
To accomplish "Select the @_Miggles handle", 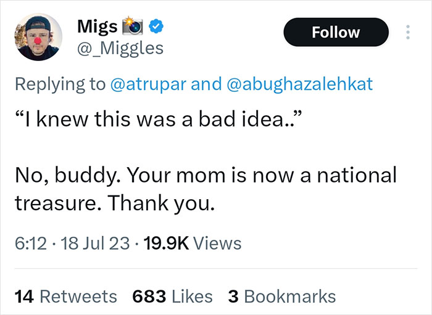I will coord(120,47).
